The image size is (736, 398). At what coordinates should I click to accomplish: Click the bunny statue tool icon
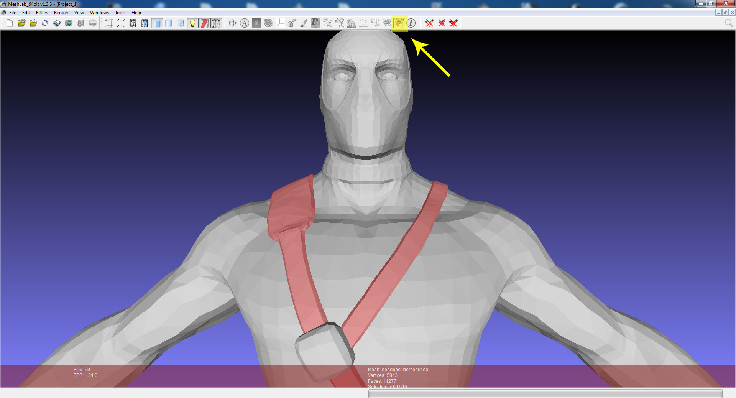[x=352, y=23]
